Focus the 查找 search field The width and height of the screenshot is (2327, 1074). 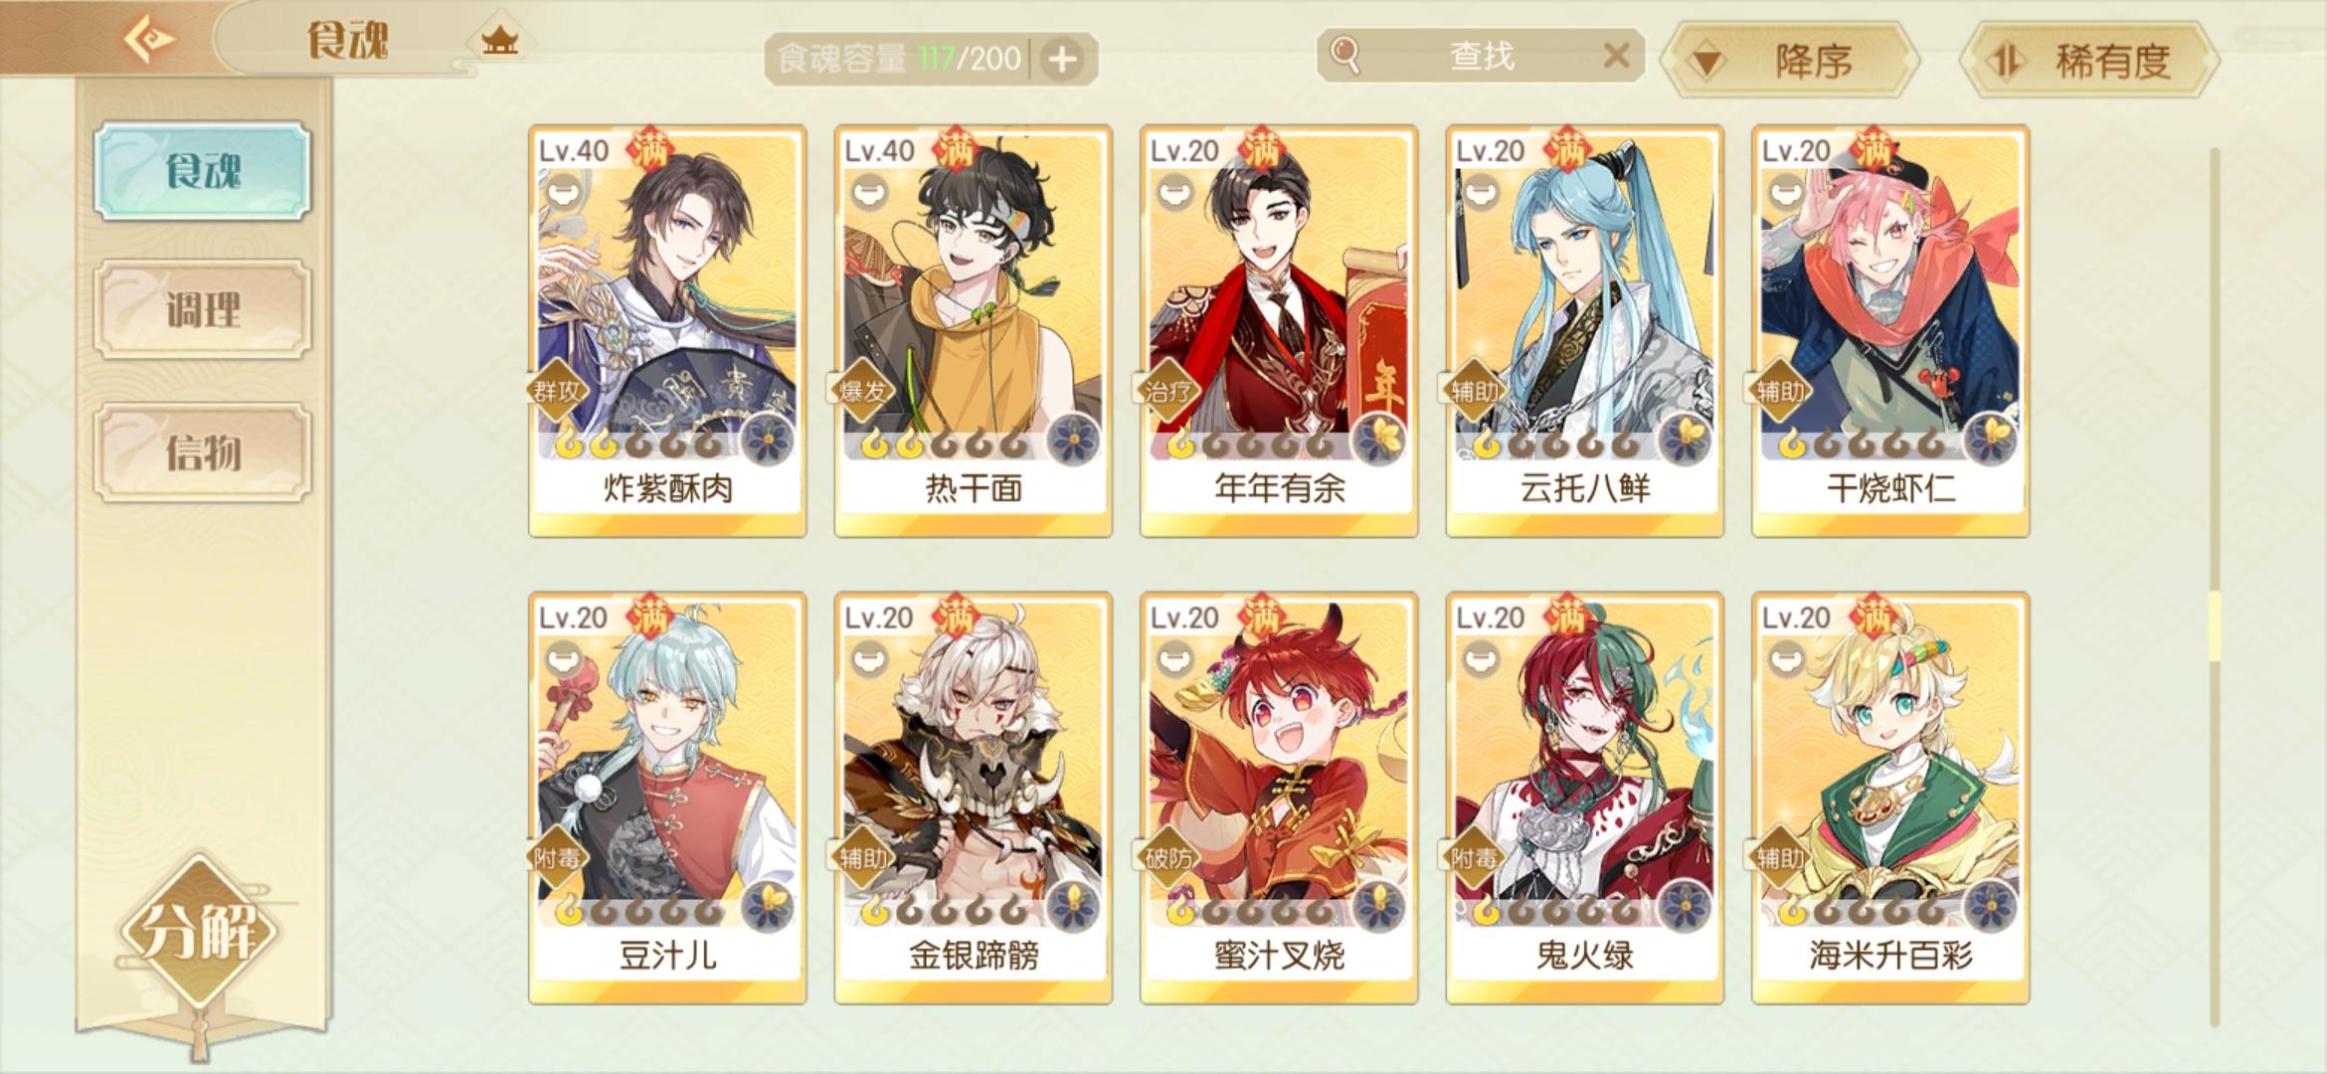(1480, 56)
